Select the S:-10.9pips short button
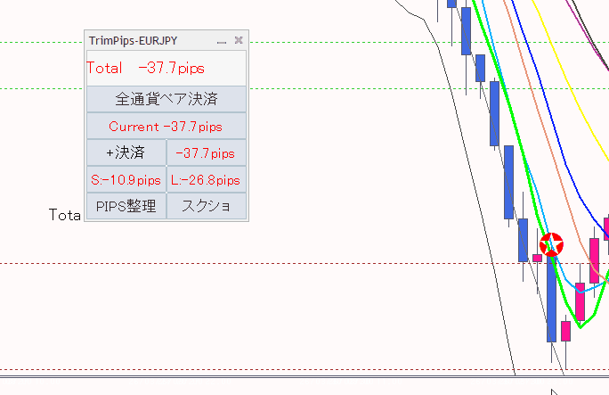The height and width of the screenshot is (395, 609). (x=126, y=180)
